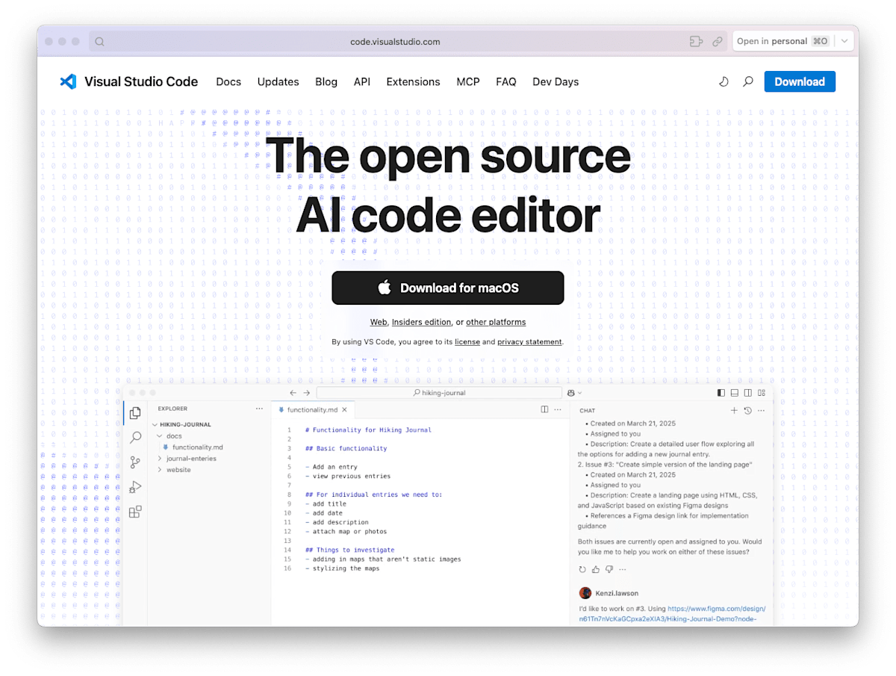Open the Search icon in the VS Code activity bar
The width and height of the screenshot is (896, 676).
click(135, 438)
